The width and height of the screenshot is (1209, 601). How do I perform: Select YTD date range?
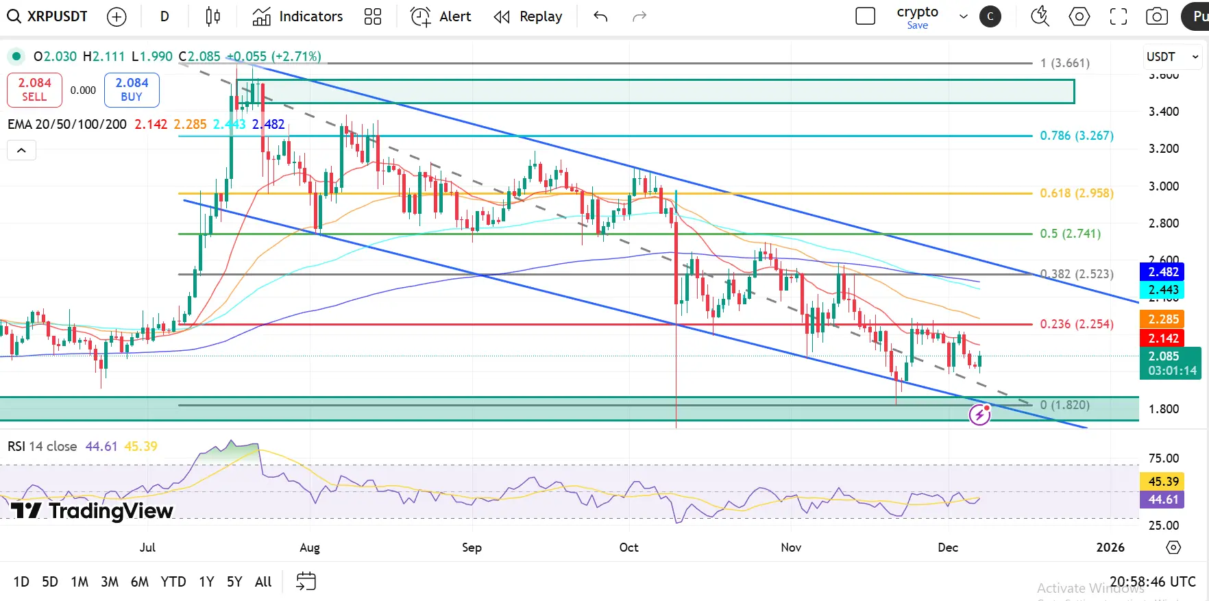(173, 582)
